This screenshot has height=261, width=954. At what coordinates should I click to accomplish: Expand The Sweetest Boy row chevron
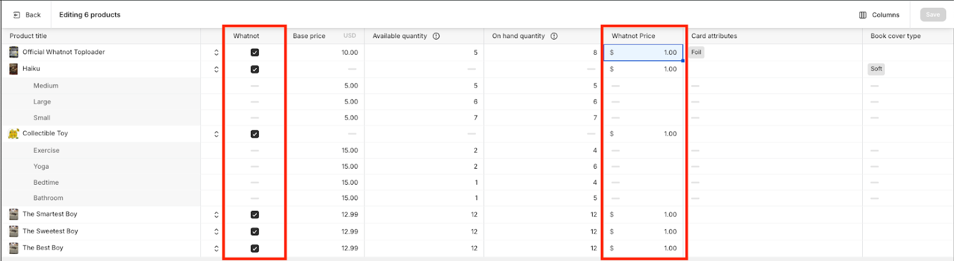[216, 231]
